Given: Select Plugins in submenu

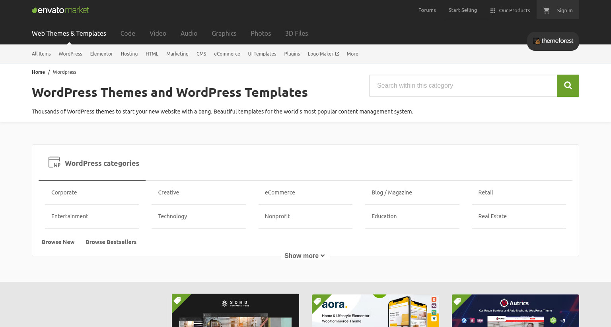Looking at the screenshot, I should [x=292, y=54].
